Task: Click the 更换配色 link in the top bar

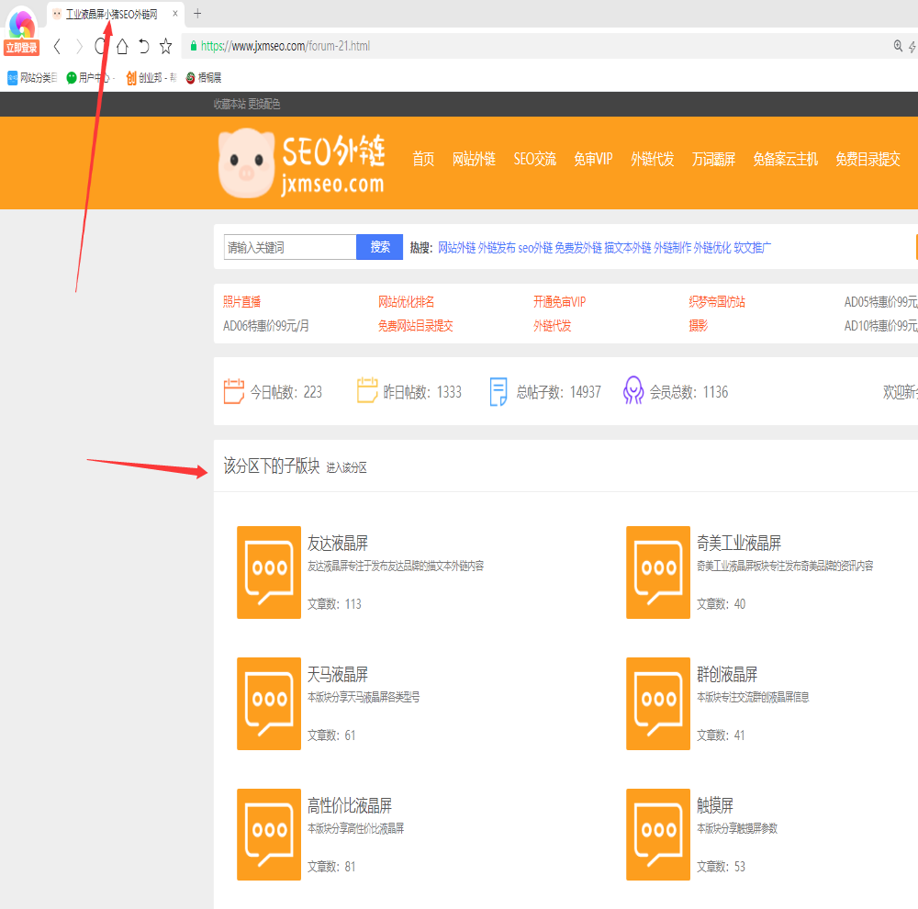Action: [264, 105]
